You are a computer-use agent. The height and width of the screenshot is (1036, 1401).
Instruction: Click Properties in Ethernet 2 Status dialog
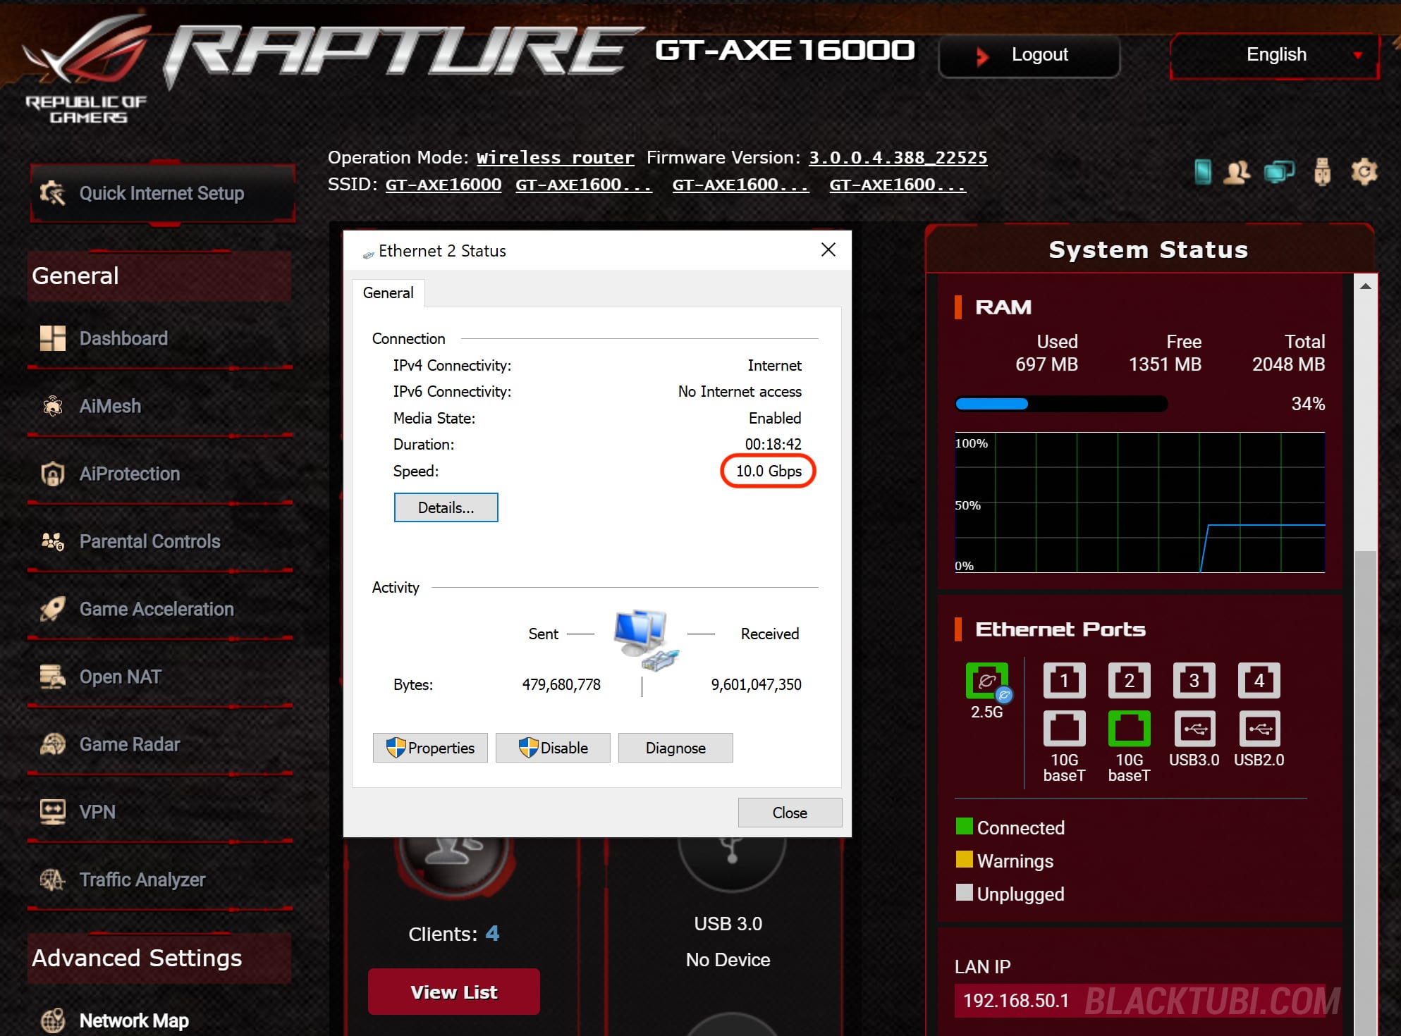[x=430, y=748]
